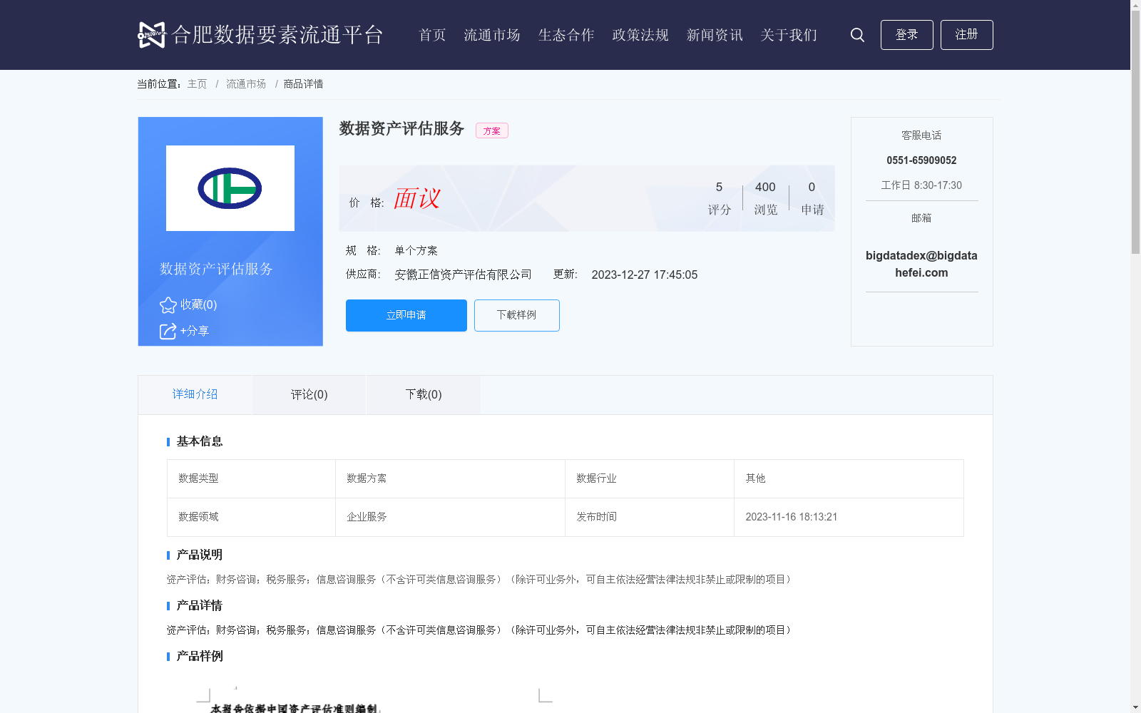Click 流通市场 breadcrumb link
1141x713 pixels.
246,84
